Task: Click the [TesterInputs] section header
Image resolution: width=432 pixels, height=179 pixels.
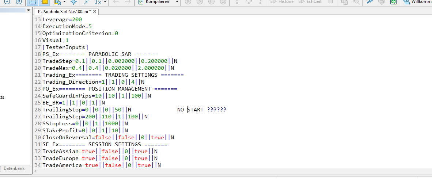Action: 65,47
